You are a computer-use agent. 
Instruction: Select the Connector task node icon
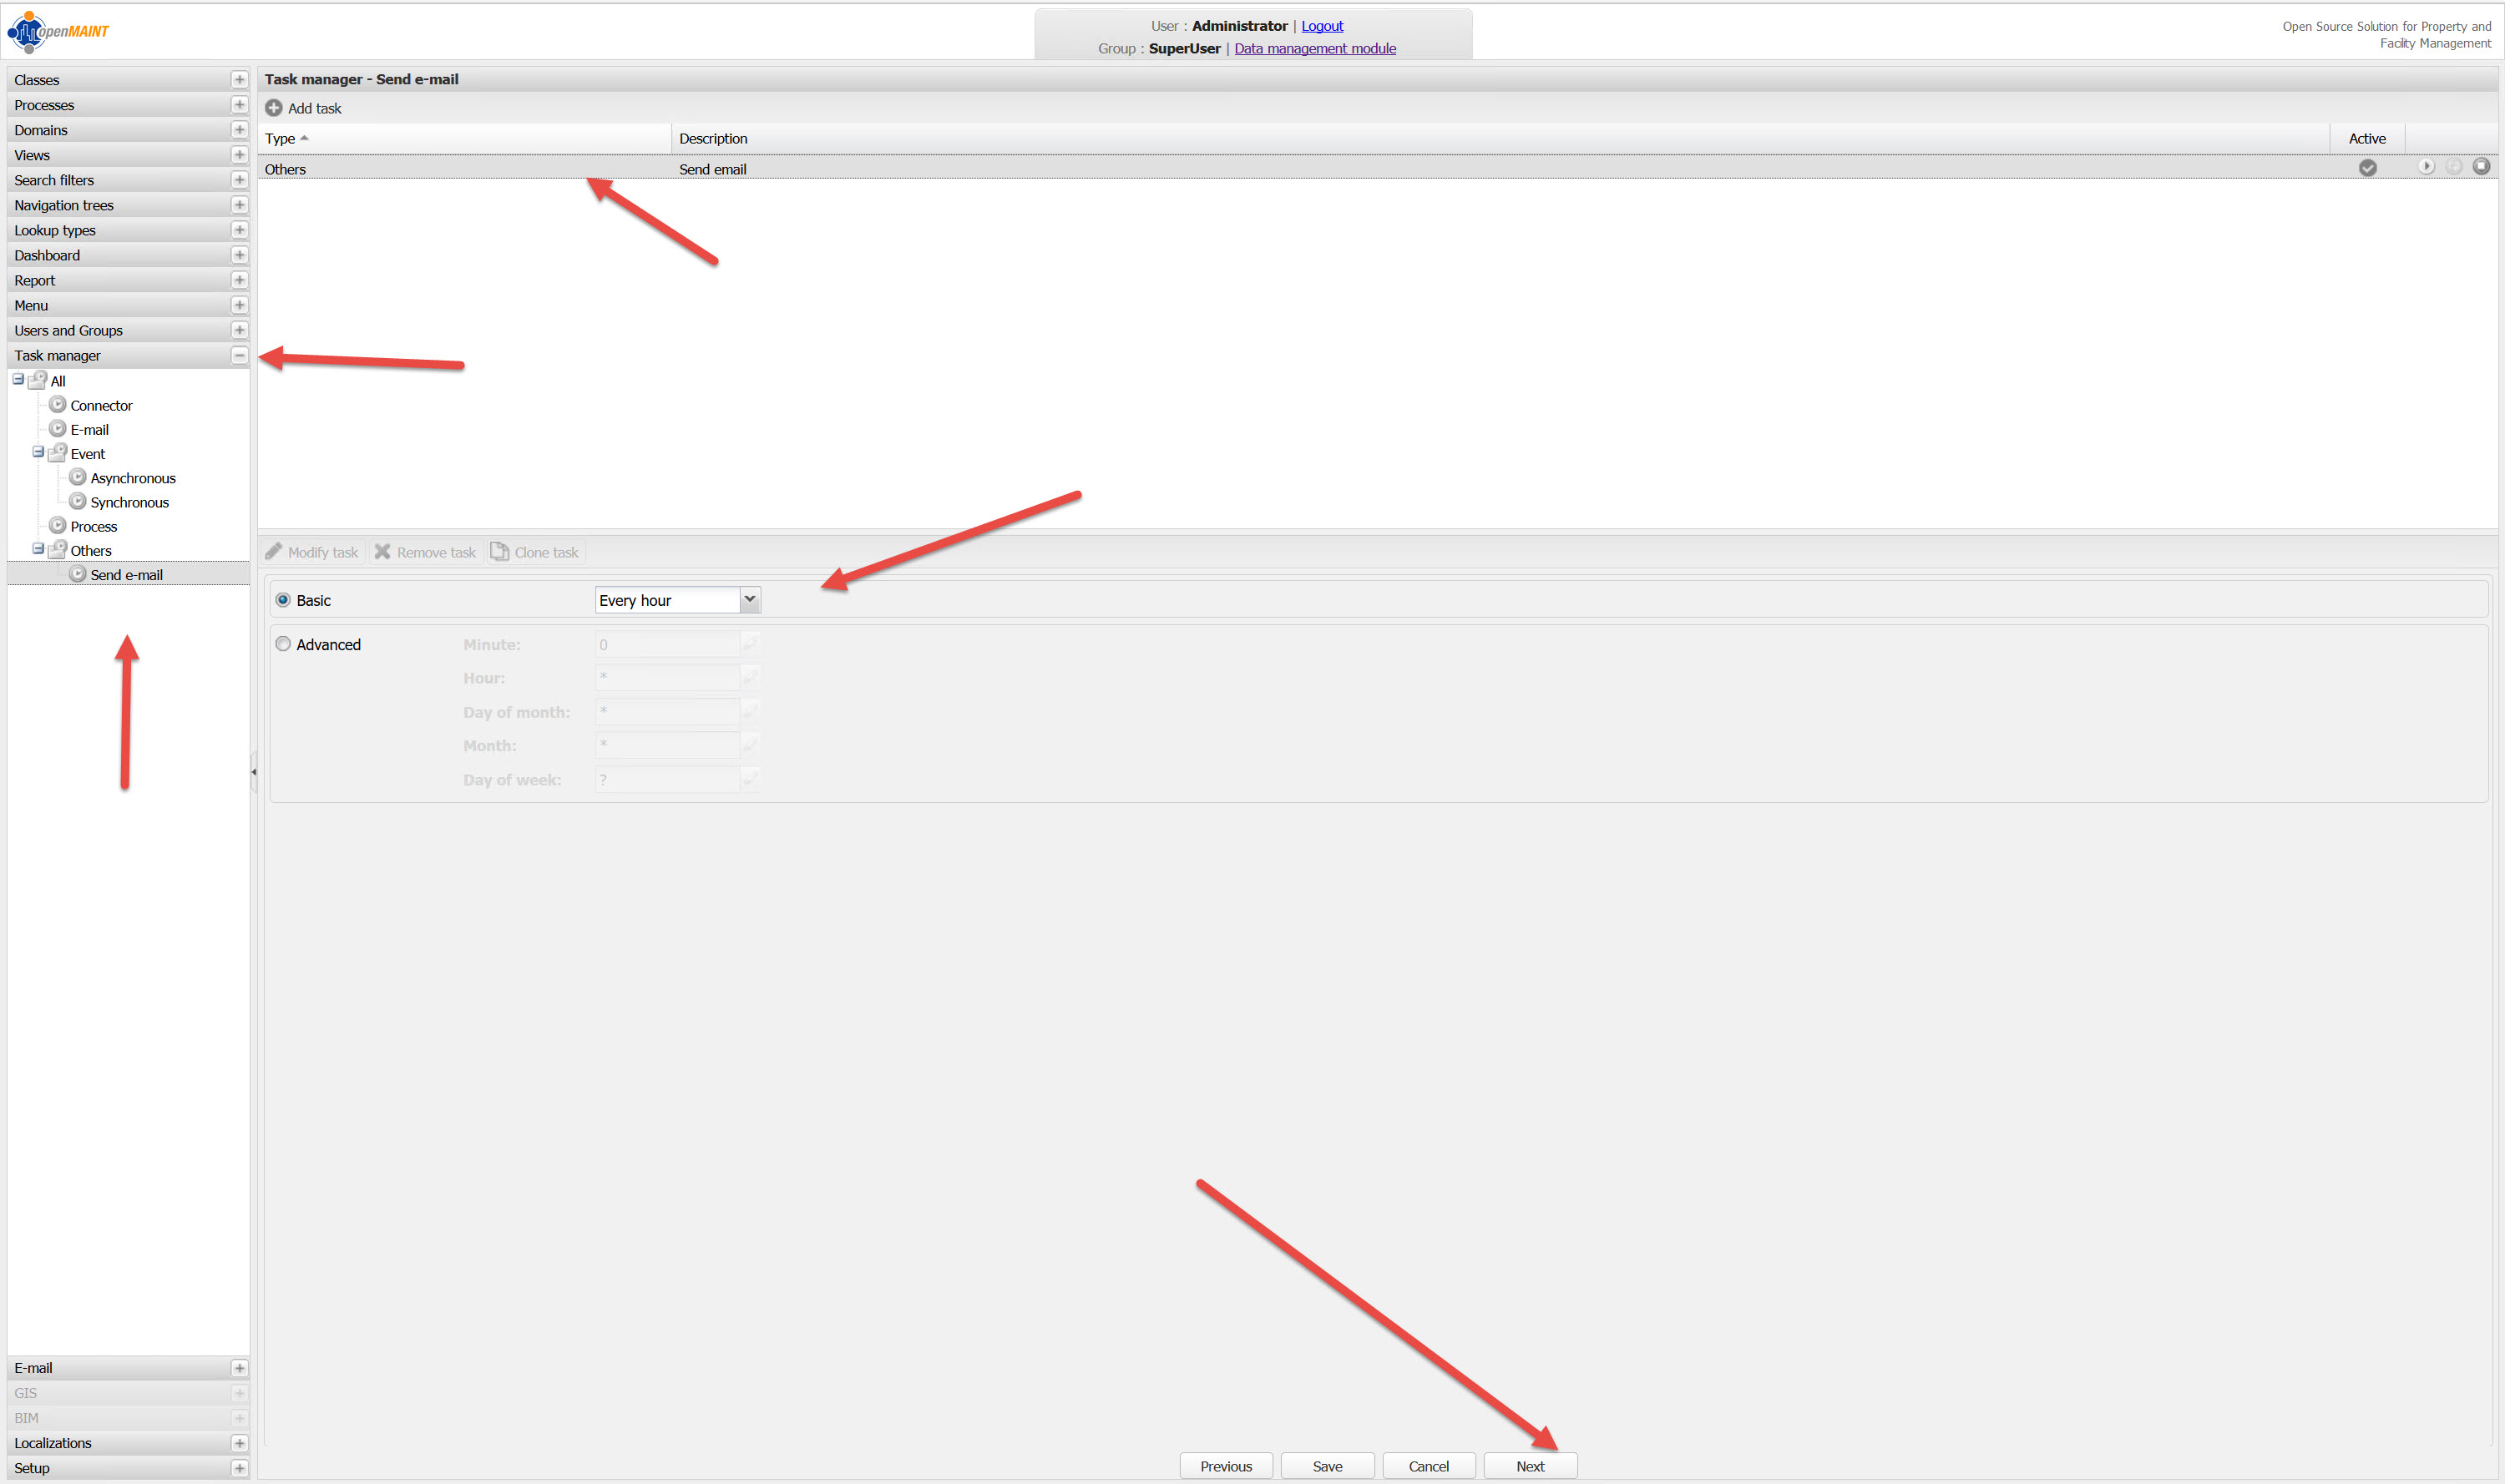pos(58,405)
